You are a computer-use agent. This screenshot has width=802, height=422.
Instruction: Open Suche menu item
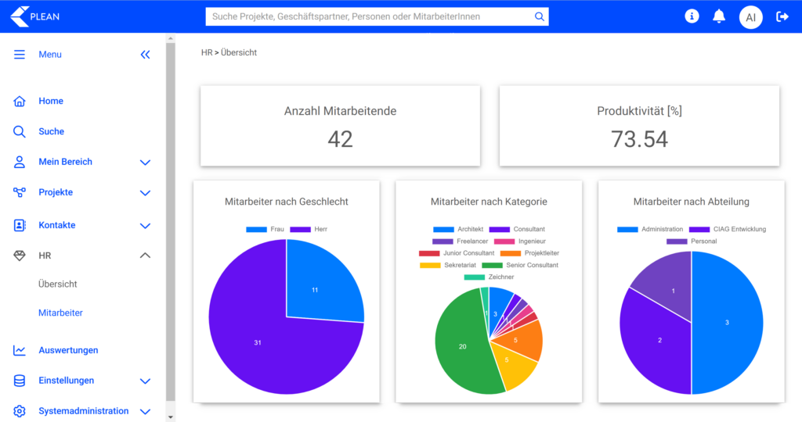point(52,131)
